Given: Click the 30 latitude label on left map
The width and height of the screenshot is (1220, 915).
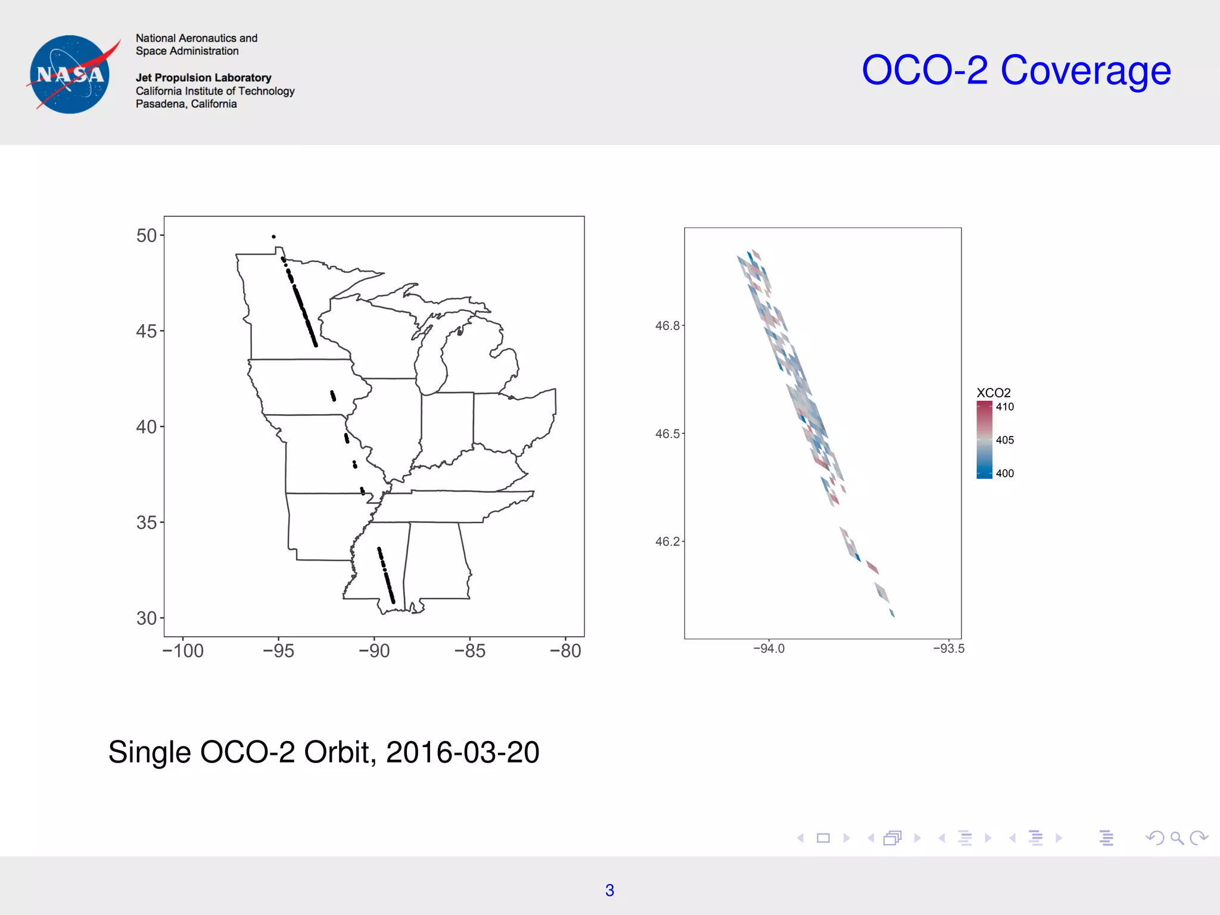Looking at the screenshot, I should point(147,618).
